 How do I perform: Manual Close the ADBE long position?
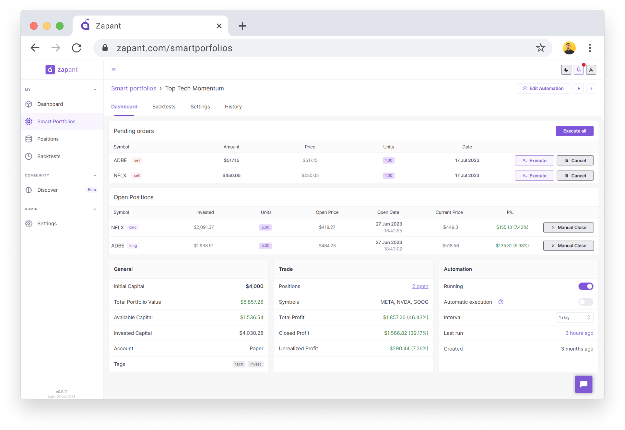[568, 246]
